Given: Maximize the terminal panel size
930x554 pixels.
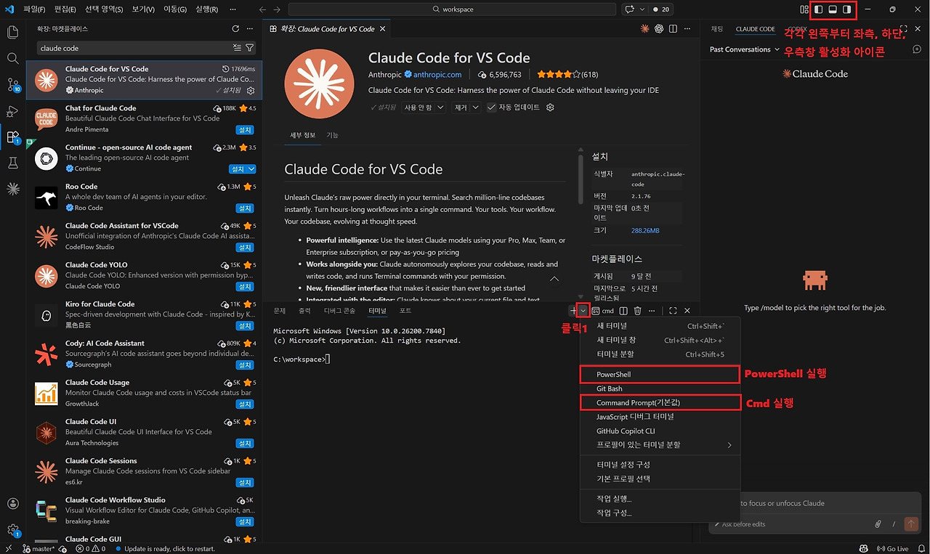Looking at the screenshot, I should 673,311.
